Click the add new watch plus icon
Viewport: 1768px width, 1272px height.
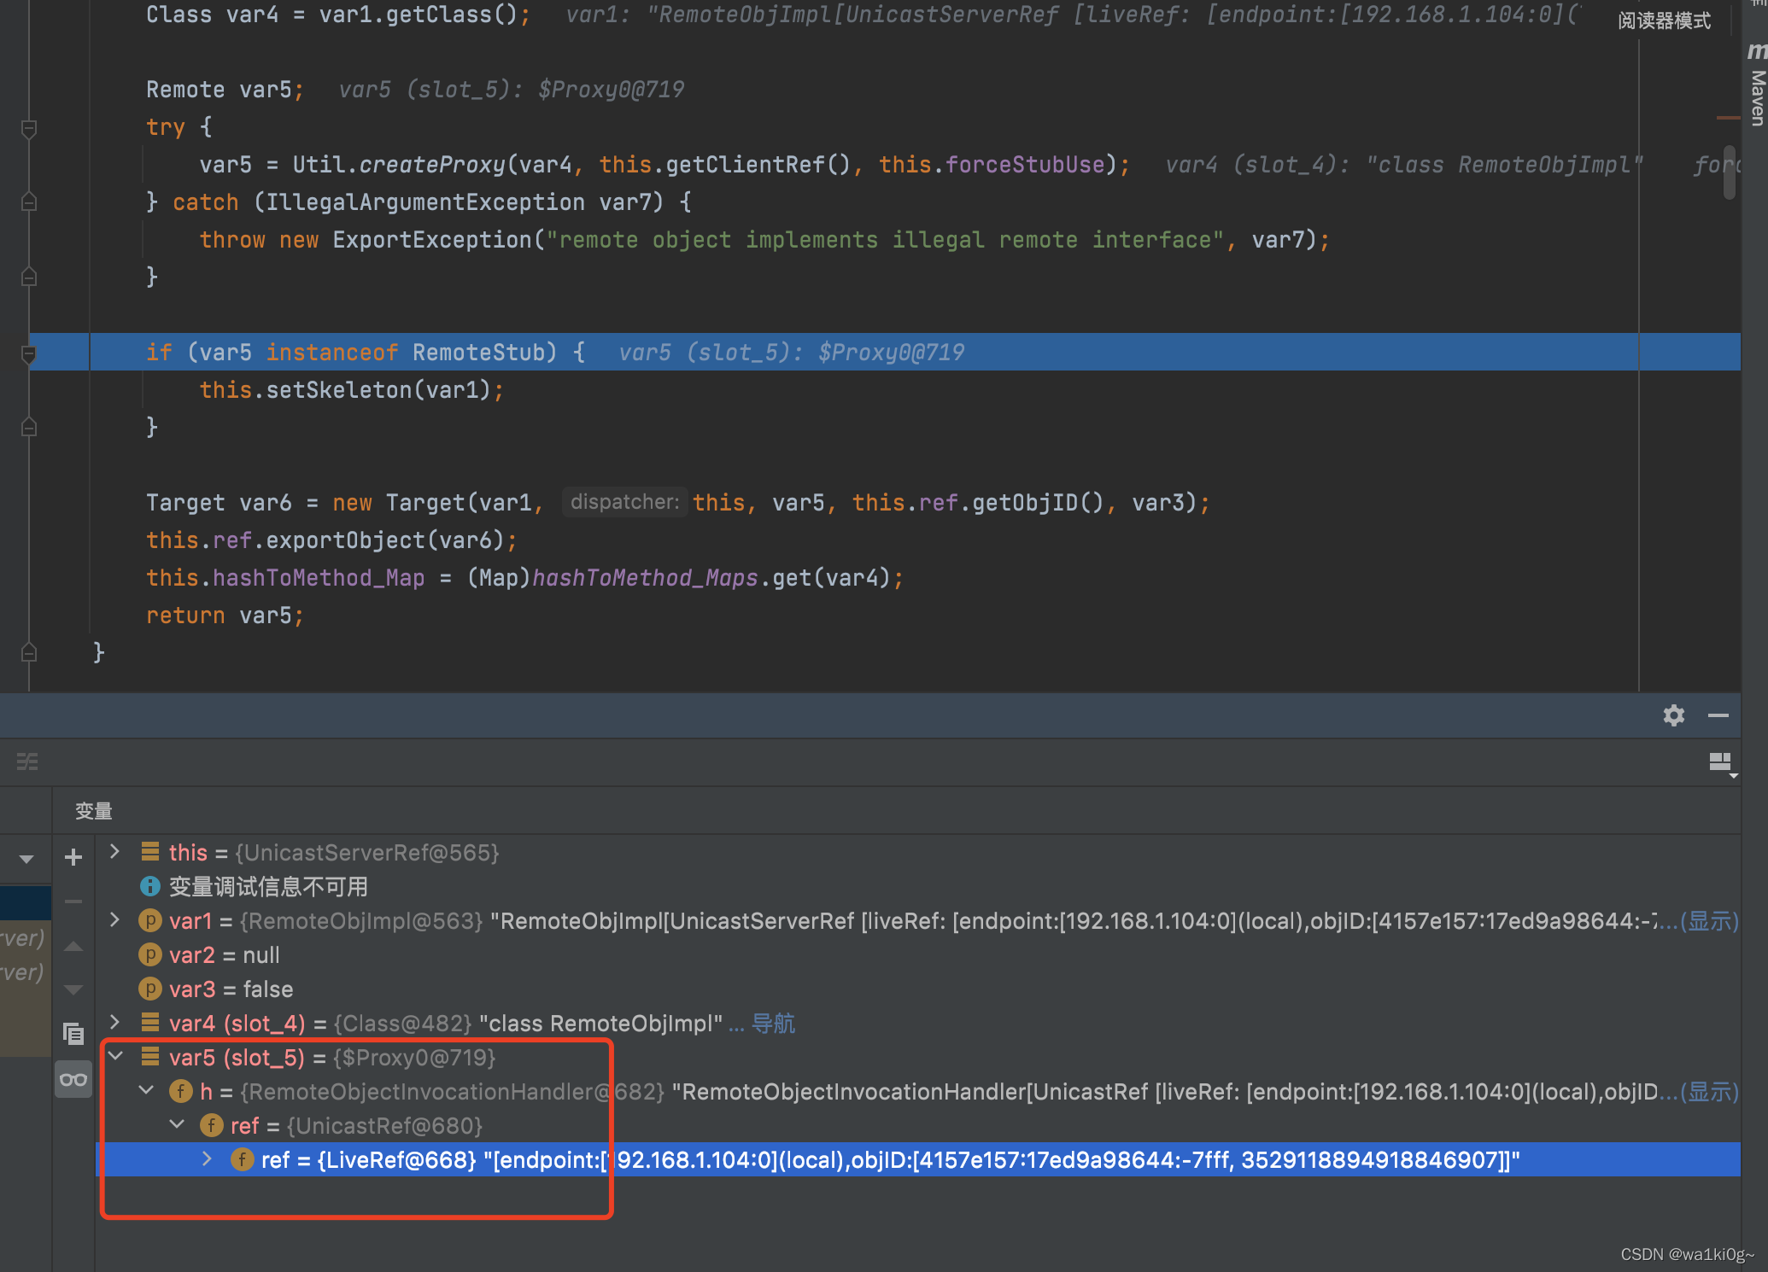(73, 857)
